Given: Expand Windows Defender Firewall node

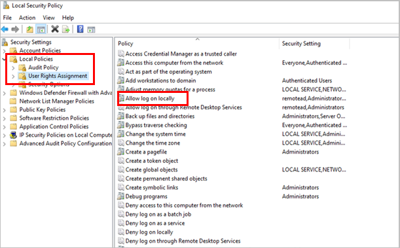Looking at the screenshot, I should (4, 93).
